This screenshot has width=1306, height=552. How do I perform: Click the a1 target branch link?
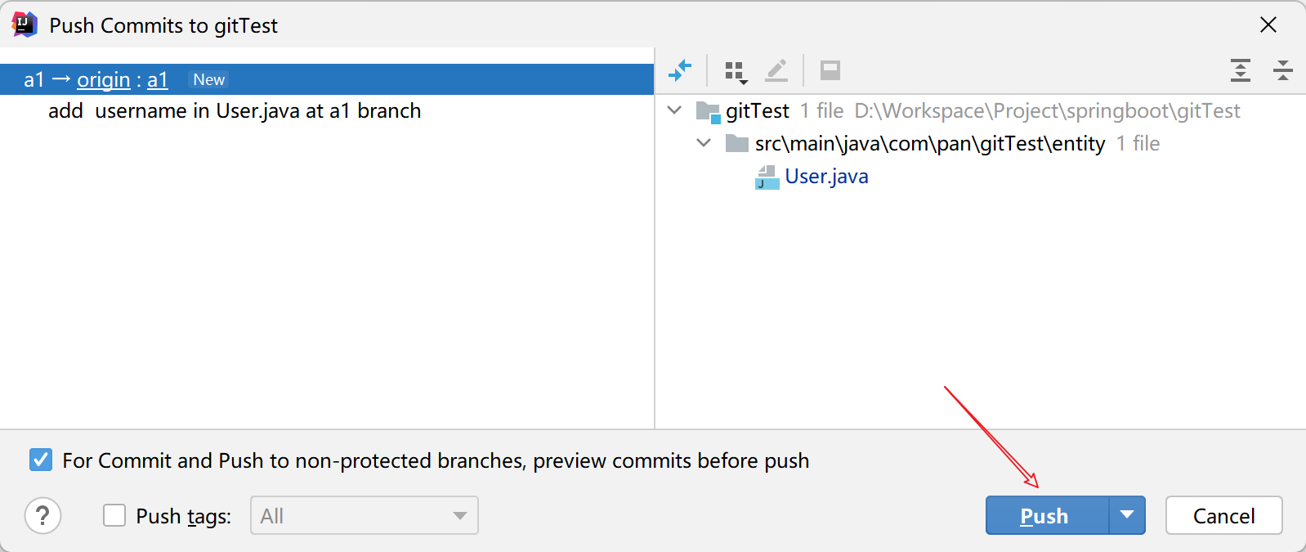point(158,79)
